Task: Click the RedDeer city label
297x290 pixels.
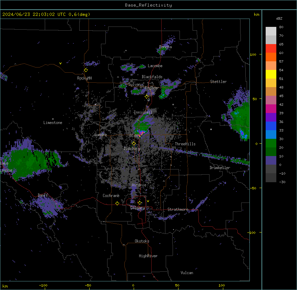Action: (x=152, y=88)
